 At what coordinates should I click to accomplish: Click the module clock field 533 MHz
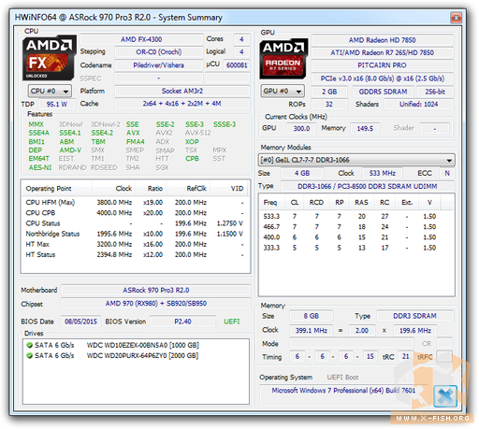point(383,173)
